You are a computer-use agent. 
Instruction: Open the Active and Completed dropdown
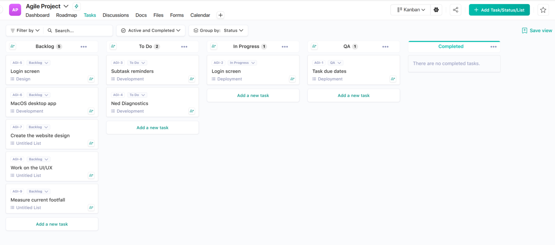151,30
